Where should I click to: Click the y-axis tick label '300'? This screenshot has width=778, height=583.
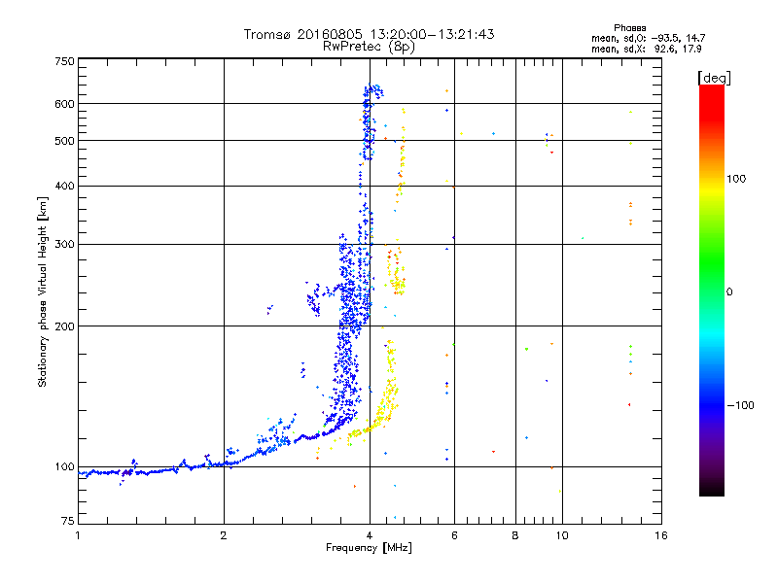point(64,245)
